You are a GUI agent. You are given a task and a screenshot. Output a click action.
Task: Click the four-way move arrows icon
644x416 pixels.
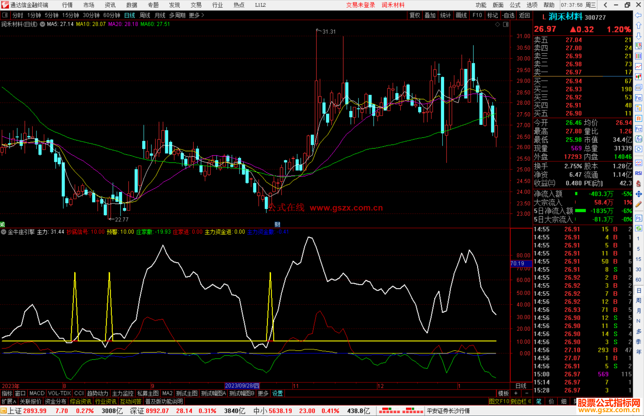(638, 194)
